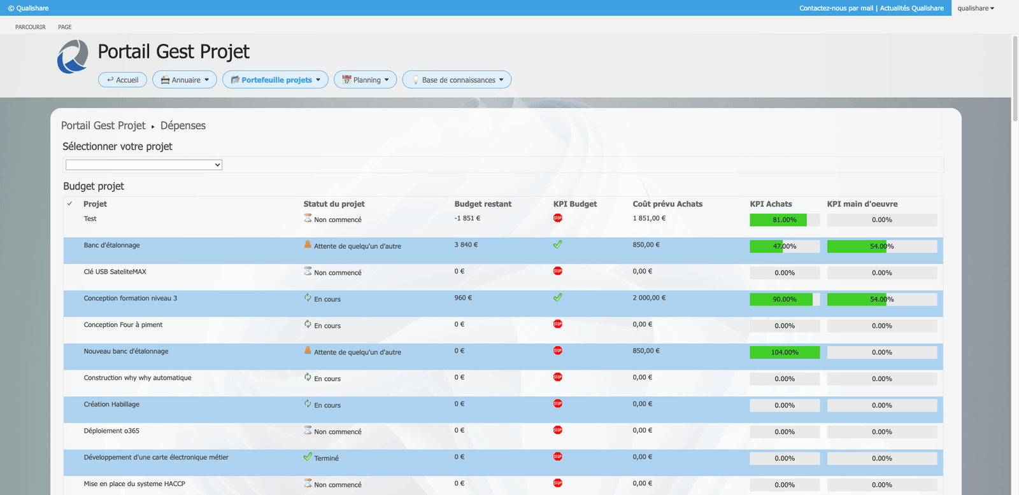Toggle the select-all checkmark in table header
The width and height of the screenshot is (1019, 495).
pyautogui.click(x=70, y=204)
